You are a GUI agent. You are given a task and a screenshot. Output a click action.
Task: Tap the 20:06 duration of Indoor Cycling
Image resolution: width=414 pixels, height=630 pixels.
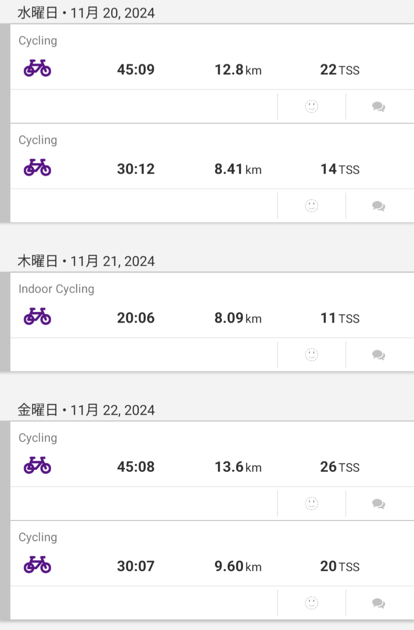click(x=136, y=318)
